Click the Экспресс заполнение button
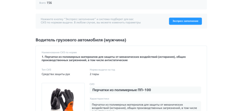Viewport: 243px width, 111px height. coord(185,21)
